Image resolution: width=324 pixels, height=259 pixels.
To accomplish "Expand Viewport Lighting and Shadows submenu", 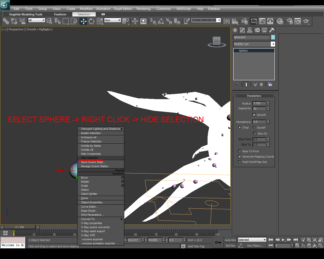I will [x=101, y=129].
